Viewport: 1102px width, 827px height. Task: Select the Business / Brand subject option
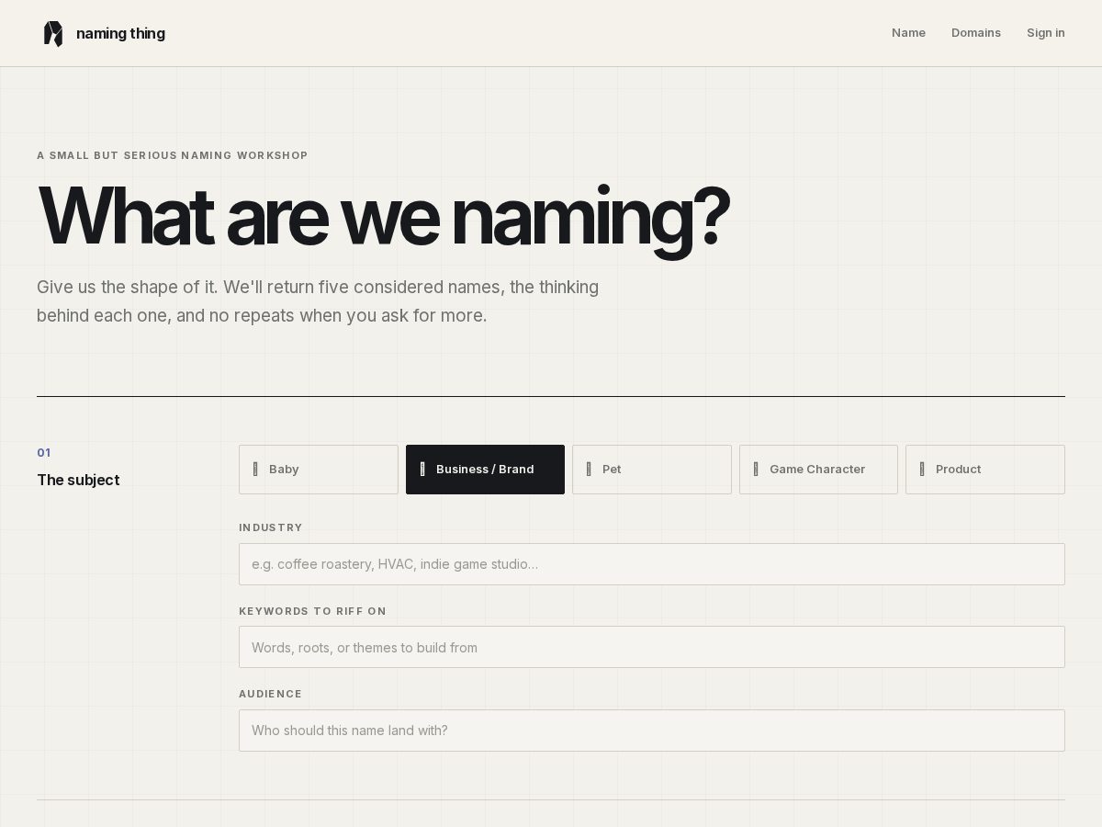coord(485,470)
